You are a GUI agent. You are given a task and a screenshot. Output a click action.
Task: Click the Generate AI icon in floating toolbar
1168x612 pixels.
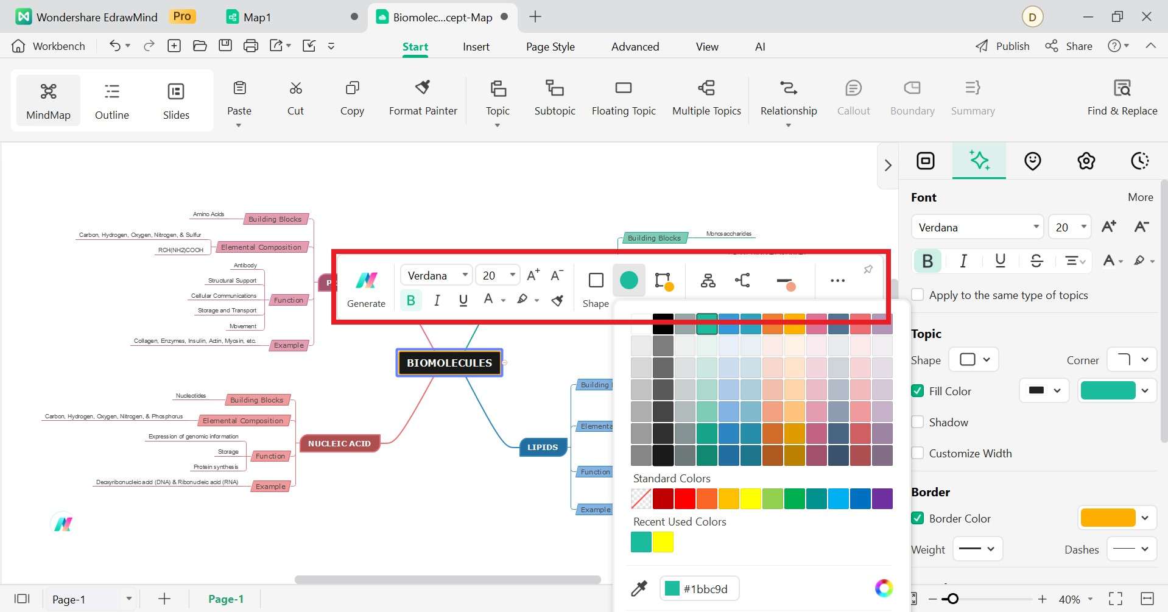point(366,289)
